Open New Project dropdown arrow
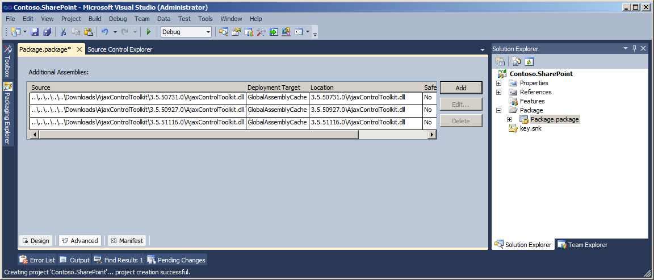The height and width of the screenshot is (280, 654). pos(24,32)
